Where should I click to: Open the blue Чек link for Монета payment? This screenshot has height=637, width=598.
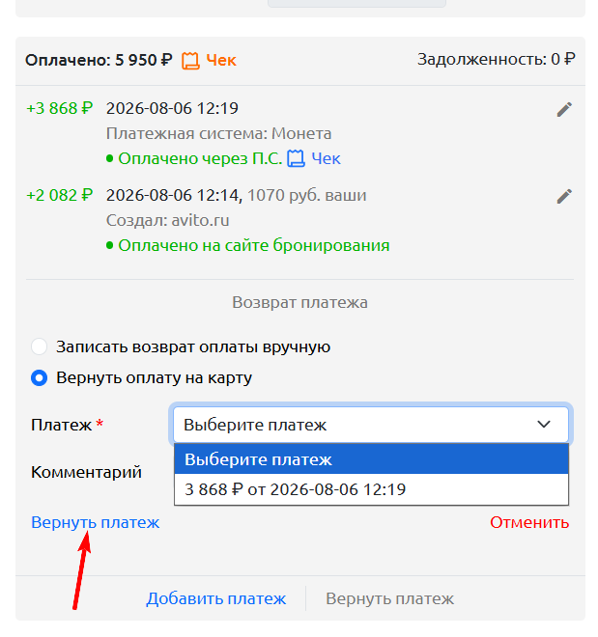[x=326, y=158]
